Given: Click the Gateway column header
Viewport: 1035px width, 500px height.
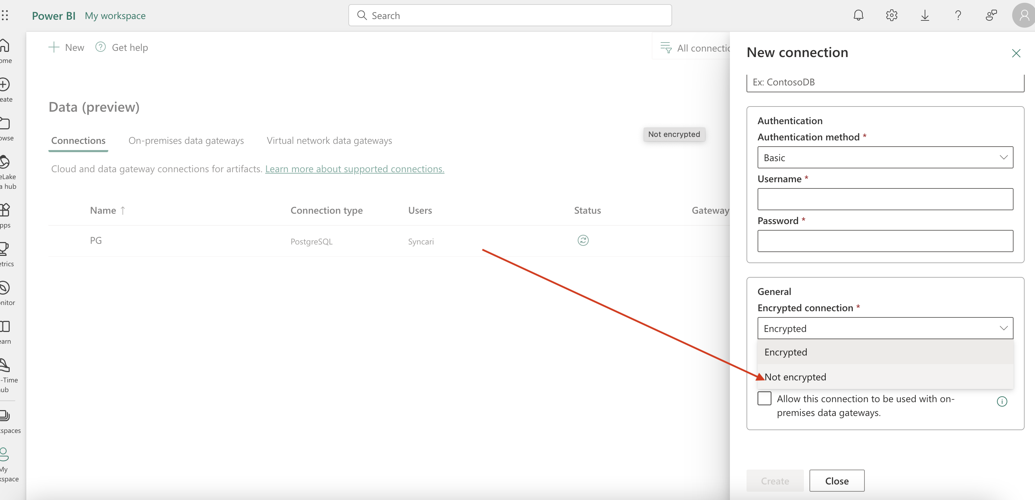Looking at the screenshot, I should [x=711, y=211].
